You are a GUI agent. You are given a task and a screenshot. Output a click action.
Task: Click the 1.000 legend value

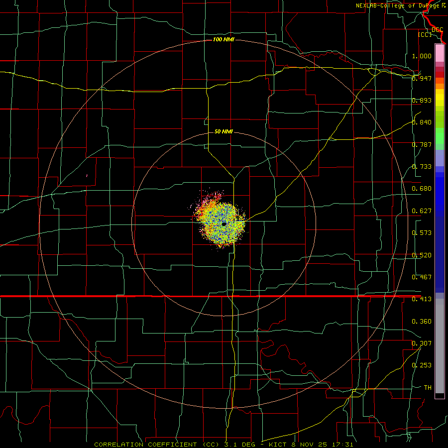[x=422, y=56]
